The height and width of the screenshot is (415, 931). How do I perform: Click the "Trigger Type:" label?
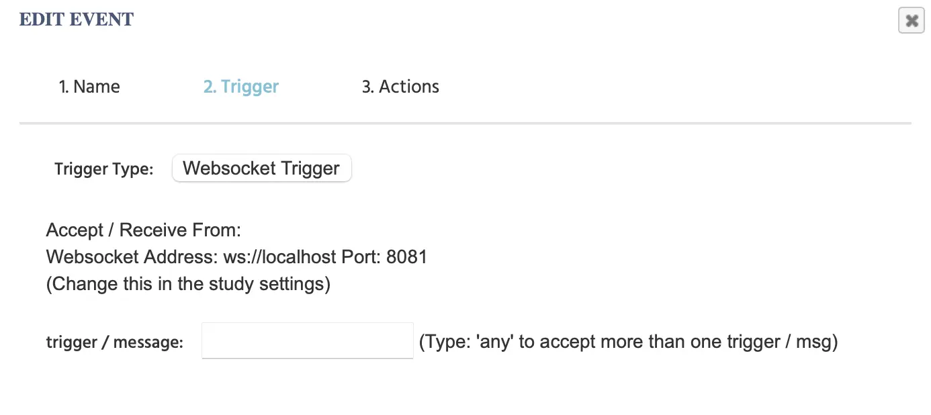[103, 169]
